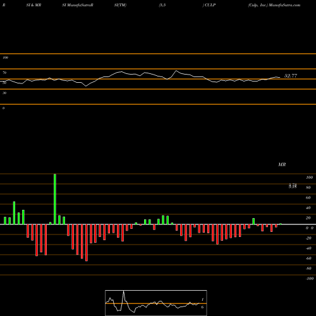Click the RSI line peak near 70
The width and height of the screenshot is (316, 316).
(176, 71)
